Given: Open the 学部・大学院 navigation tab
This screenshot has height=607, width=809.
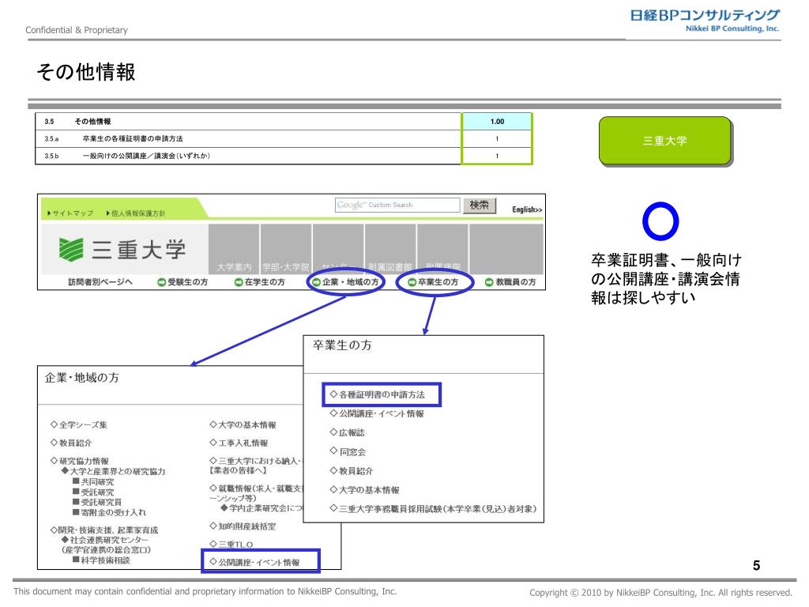Looking at the screenshot, I should pos(286,249).
